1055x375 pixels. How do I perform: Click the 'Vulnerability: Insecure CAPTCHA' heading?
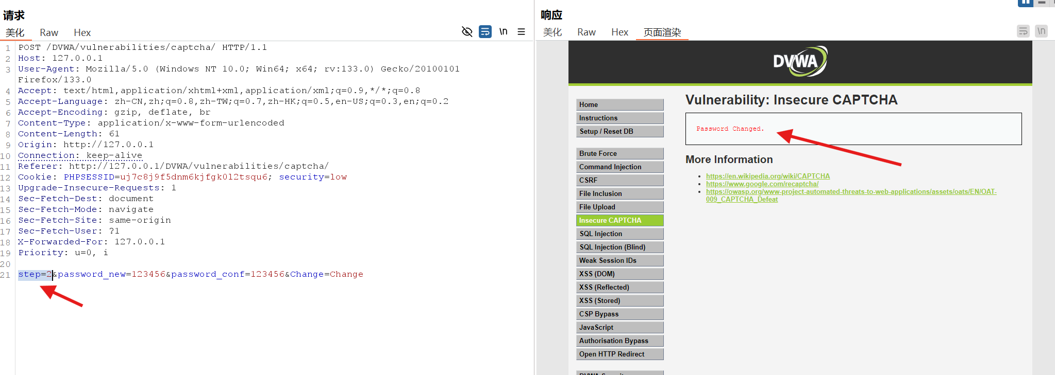click(791, 100)
